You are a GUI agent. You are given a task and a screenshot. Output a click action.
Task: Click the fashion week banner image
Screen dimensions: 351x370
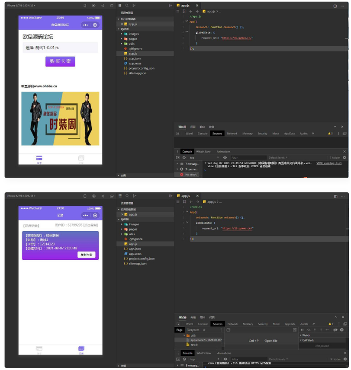coord(60,118)
